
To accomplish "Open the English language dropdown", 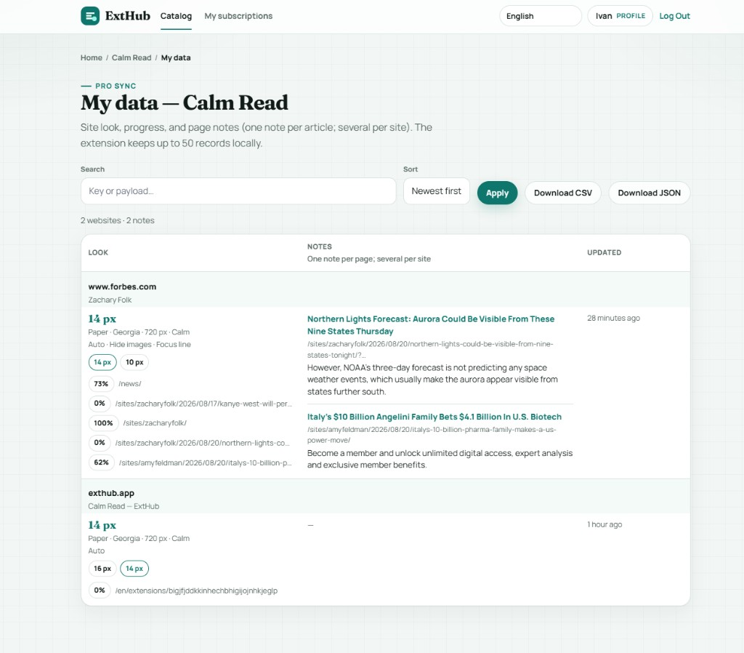I will [541, 16].
